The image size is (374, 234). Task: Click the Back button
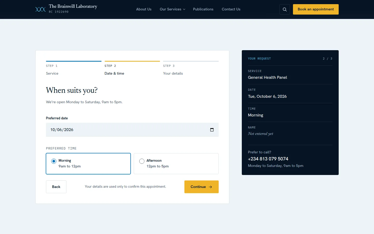(x=56, y=187)
